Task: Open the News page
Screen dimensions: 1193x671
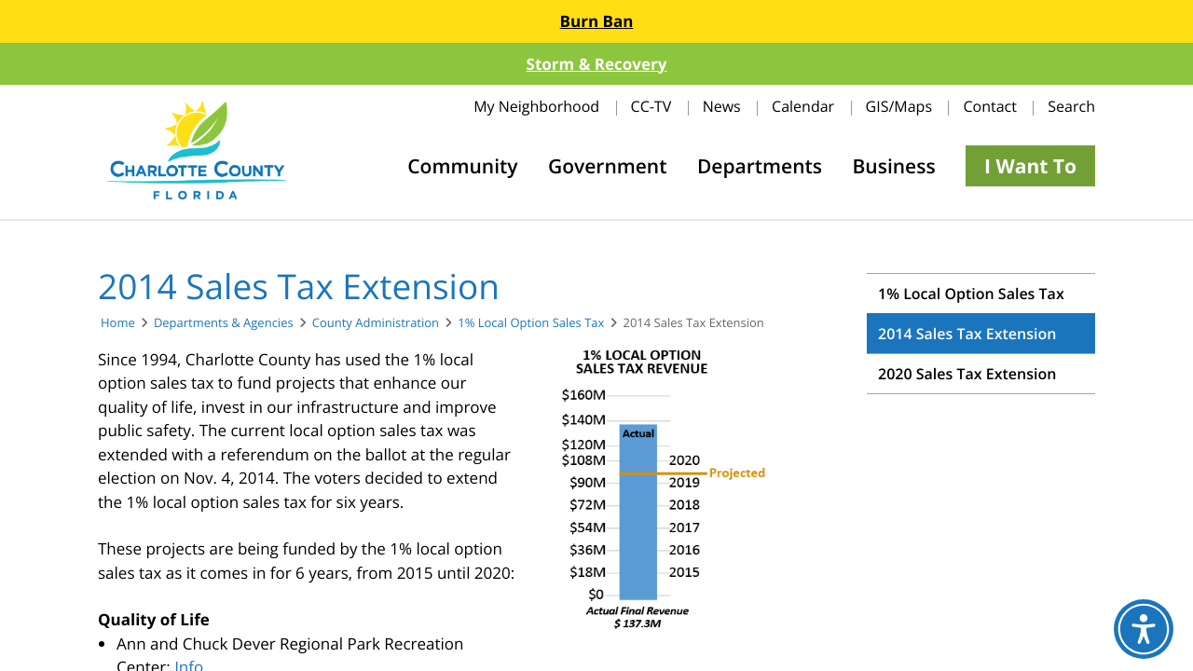Action: click(721, 106)
